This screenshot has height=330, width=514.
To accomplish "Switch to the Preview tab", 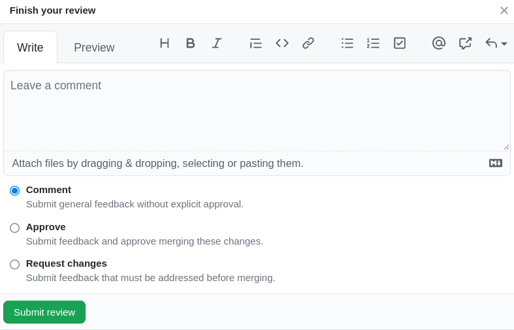I will [x=94, y=48].
